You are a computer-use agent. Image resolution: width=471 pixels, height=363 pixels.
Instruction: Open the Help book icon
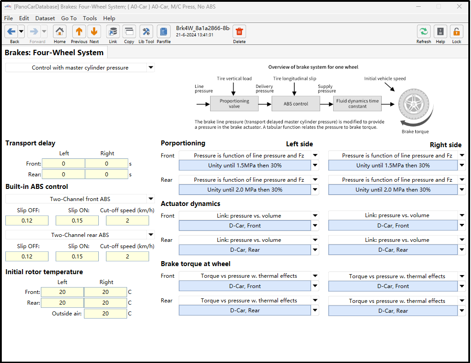[440, 31]
